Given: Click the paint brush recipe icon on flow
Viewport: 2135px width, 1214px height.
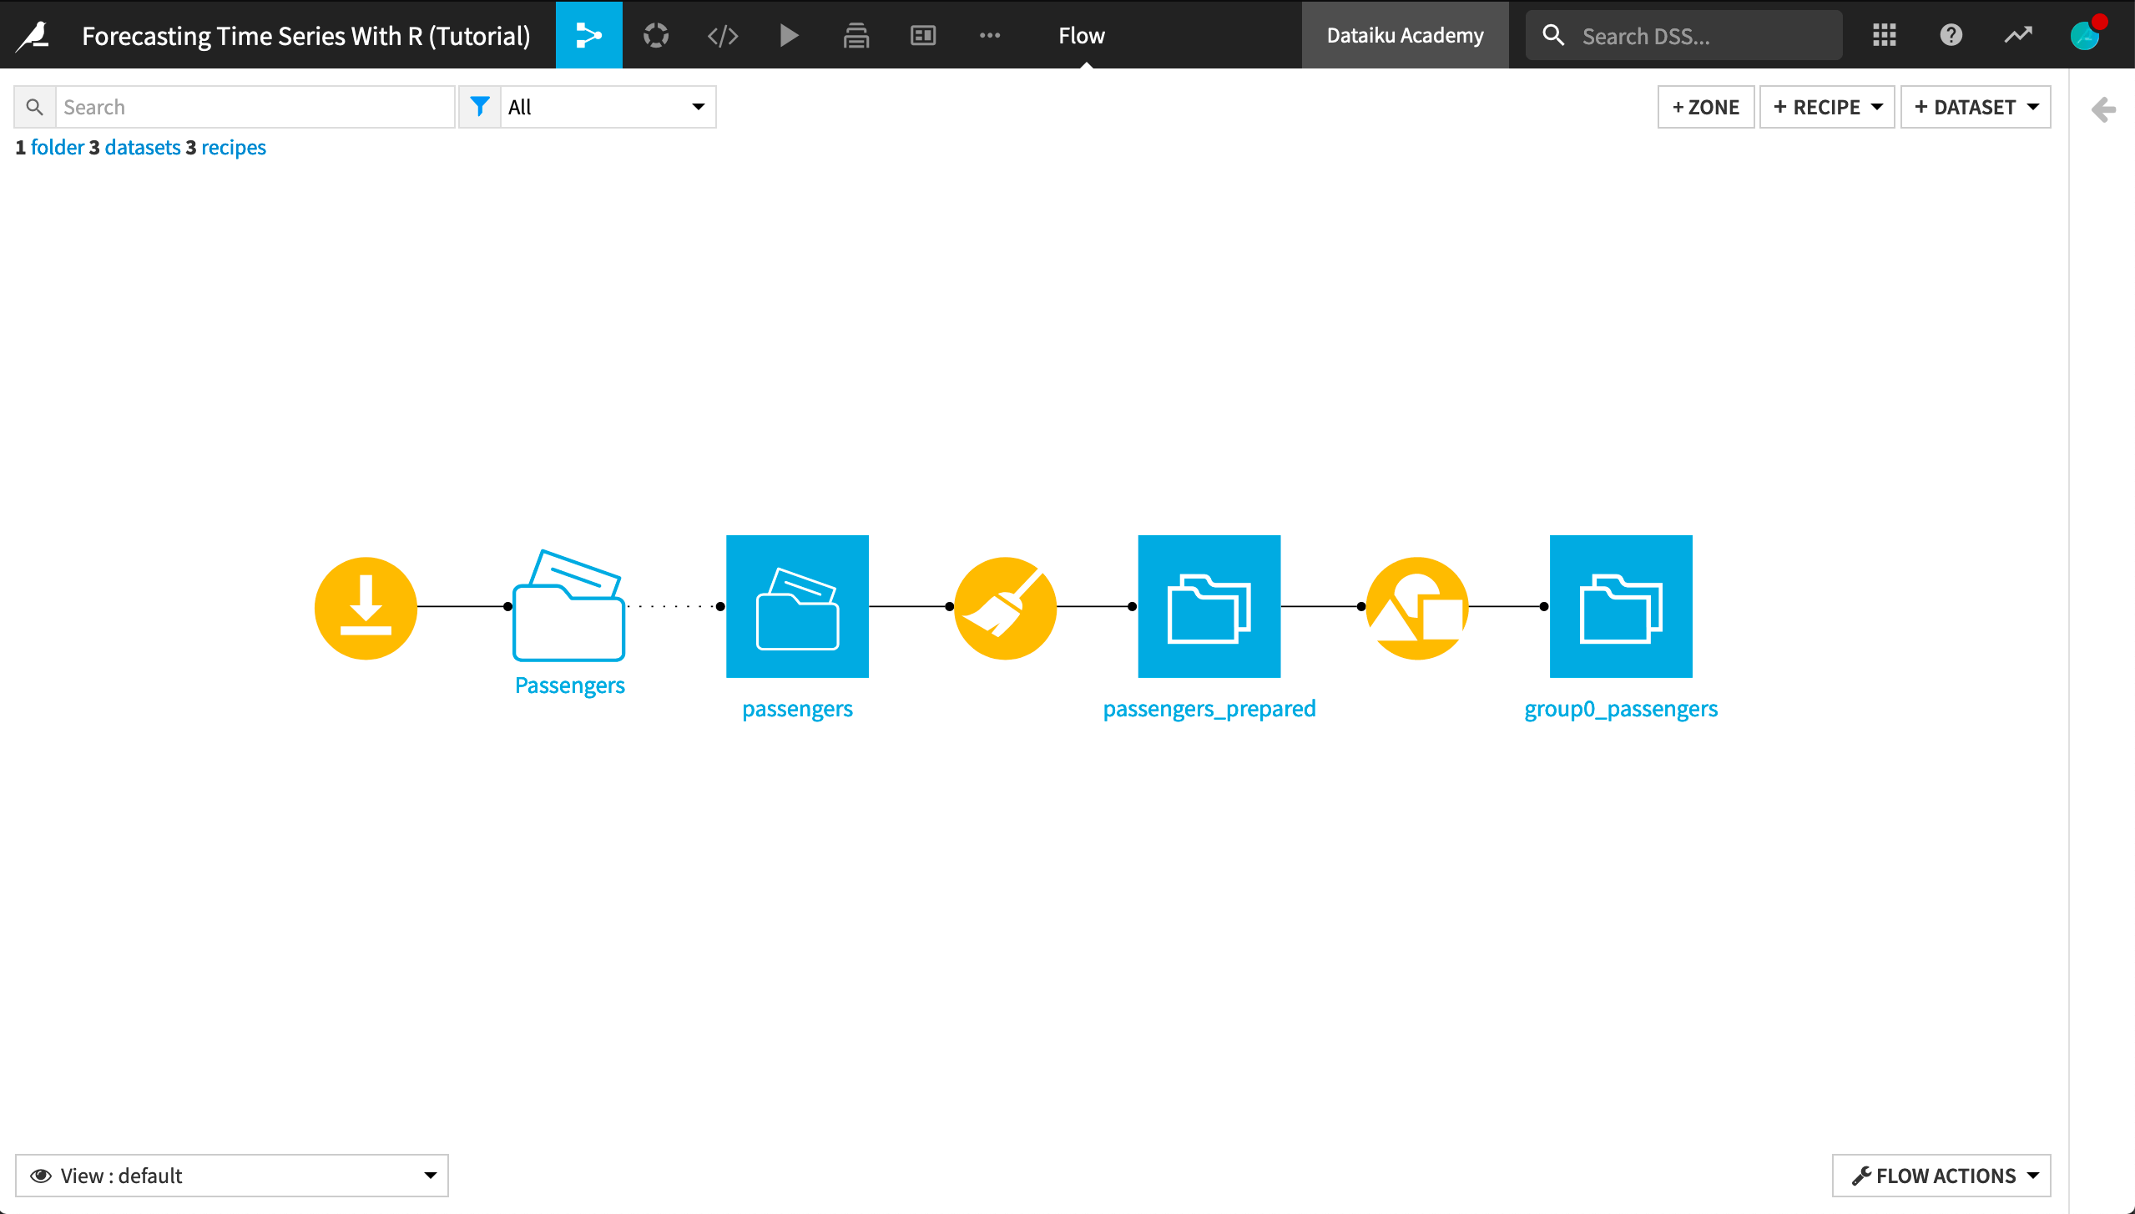Looking at the screenshot, I should (1003, 607).
